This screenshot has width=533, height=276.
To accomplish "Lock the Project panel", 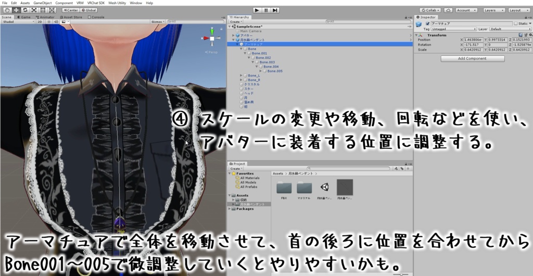I will coord(406,164).
